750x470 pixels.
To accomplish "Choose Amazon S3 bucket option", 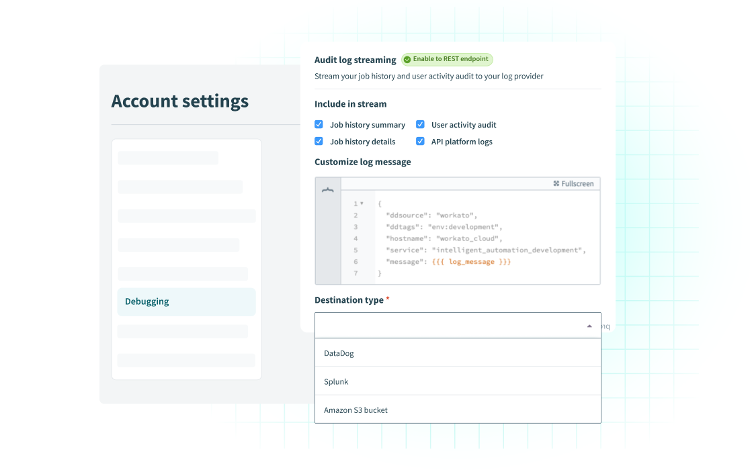I will click(x=458, y=410).
